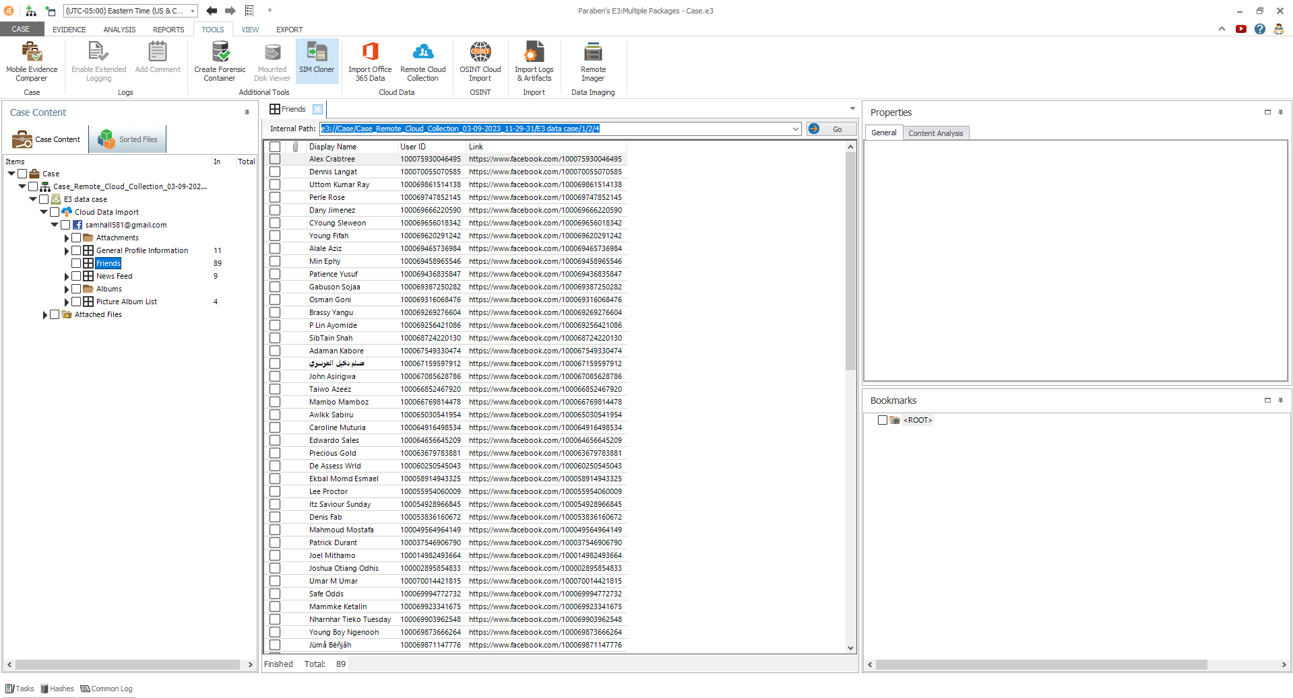This screenshot has height=698, width=1293.
Task: Click the blue Go arrow icon
Action: 814,129
